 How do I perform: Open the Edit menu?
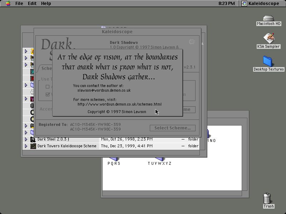pos(32,3)
